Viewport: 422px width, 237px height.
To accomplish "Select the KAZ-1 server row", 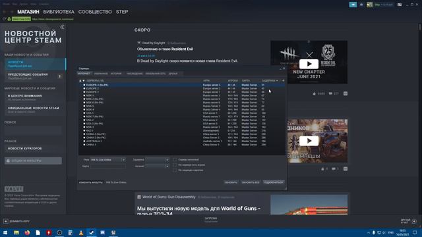I will click(x=181, y=130).
